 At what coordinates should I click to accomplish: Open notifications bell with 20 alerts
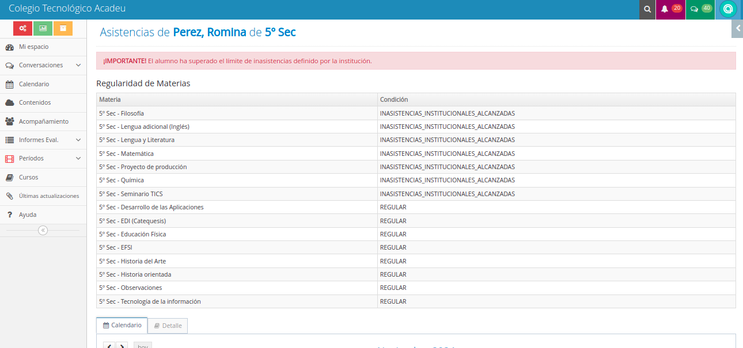[670, 9]
